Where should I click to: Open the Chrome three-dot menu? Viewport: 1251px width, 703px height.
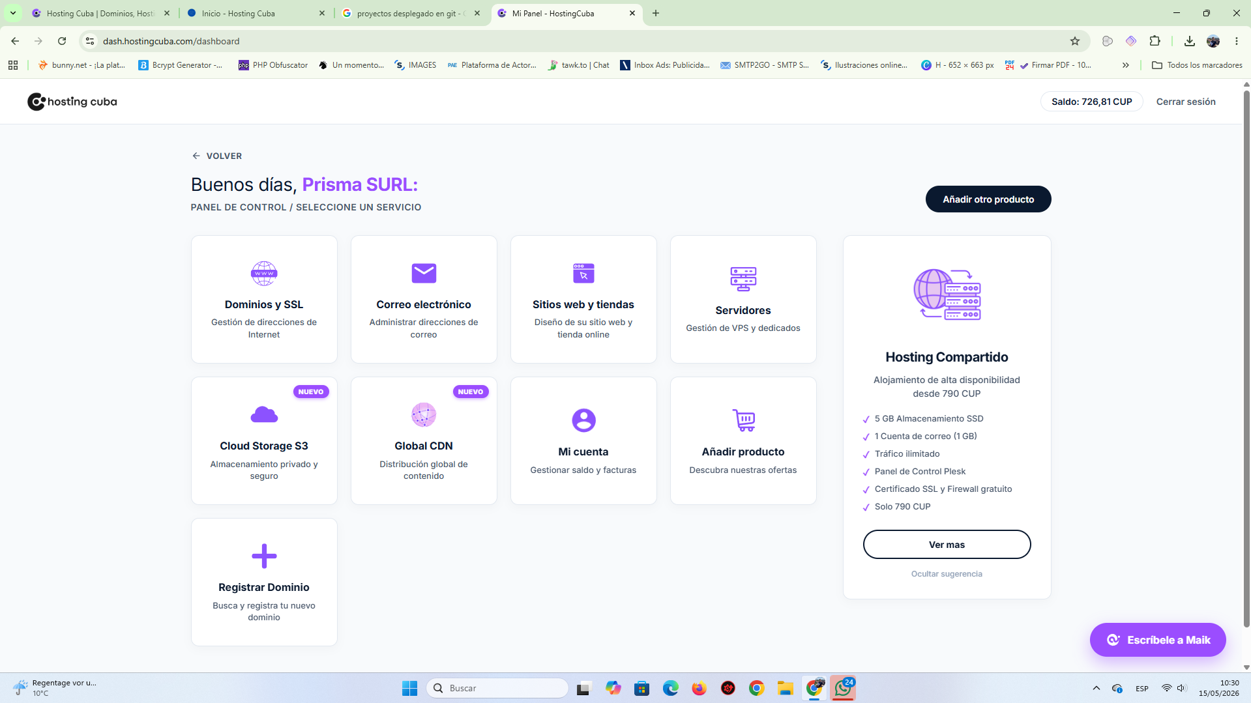click(1237, 41)
